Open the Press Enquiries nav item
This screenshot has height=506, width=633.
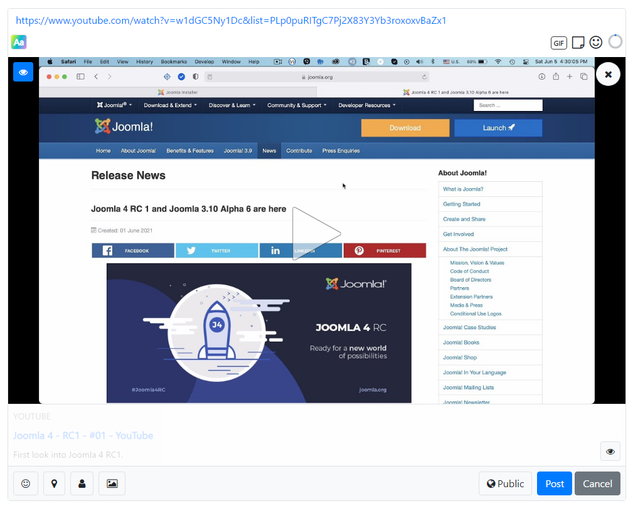[341, 151]
